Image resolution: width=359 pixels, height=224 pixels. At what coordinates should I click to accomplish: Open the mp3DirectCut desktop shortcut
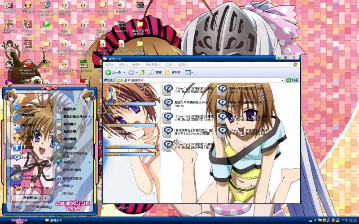pyautogui.click(x=83, y=66)
